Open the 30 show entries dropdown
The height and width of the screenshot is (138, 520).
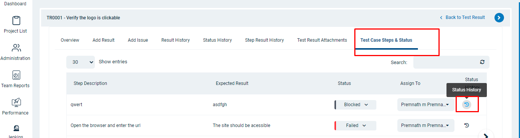tap(80, 62)
